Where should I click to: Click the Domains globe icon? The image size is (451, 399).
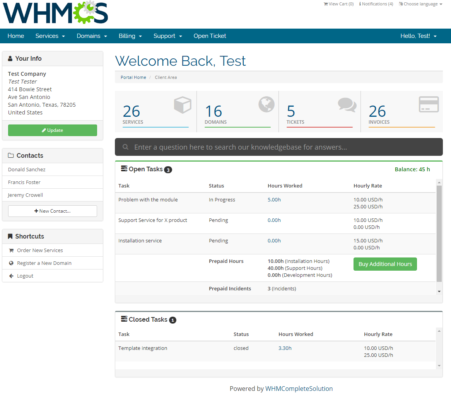[266, 104]
